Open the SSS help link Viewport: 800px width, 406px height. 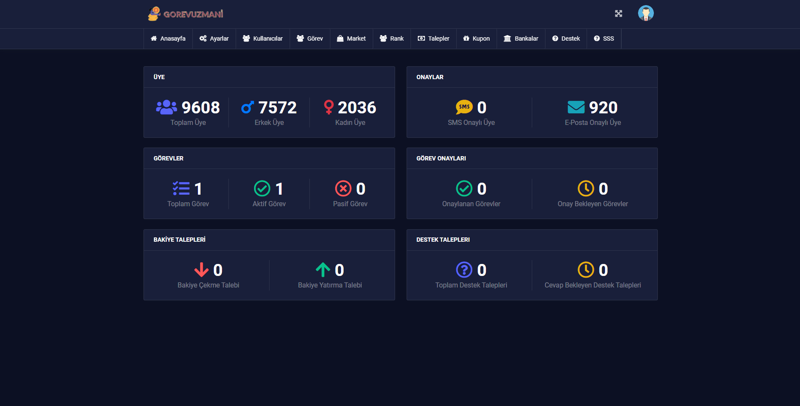[x=604, y=39]
